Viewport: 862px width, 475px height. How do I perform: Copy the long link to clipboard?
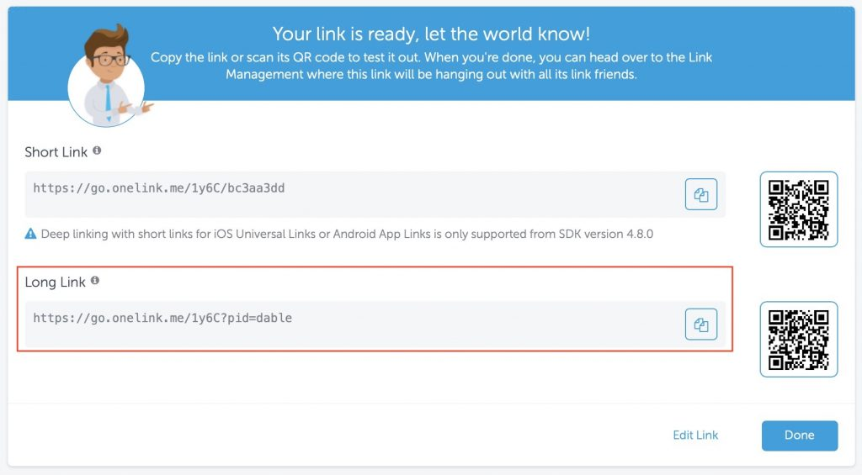pyautogui.click(x=701, y=324)
